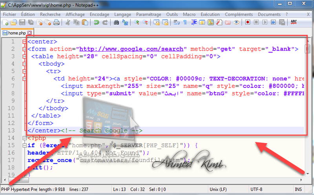Click the Zoom in magnifier icon
The image size is (314, 195).
pyautogui.click(x=137, y=22)
